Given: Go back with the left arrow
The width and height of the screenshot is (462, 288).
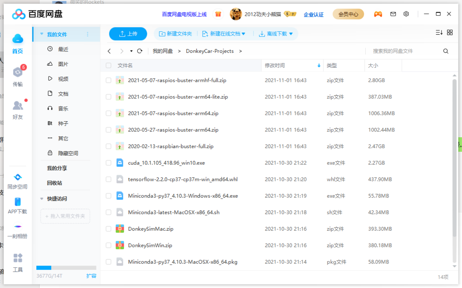Looking at the screenshot, I should coord(109,51).
